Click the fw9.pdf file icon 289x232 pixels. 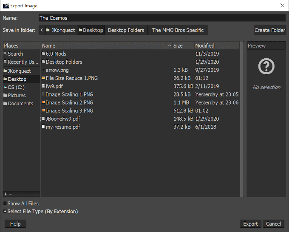pyautogui.click(x=43, y=86)
